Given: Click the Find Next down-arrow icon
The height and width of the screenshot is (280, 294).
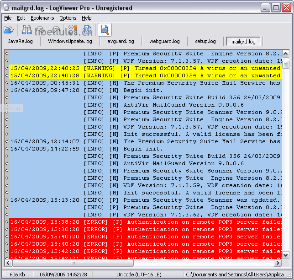Looking at the screenshot, I should click(x=40, y=30).
